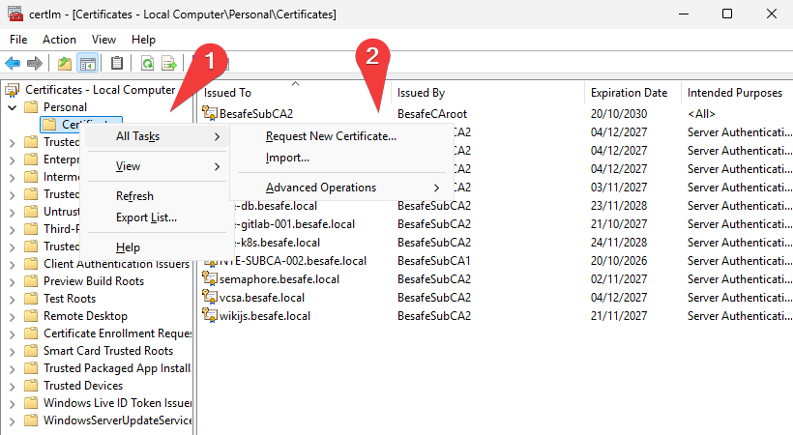Select the wikijs.besafe.local certificate
The height and width of the screenshot is (435, 793).
tap(265, 316)
